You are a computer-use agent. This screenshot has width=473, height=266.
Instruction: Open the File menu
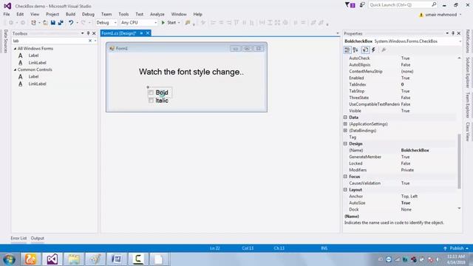click(7, 14)
